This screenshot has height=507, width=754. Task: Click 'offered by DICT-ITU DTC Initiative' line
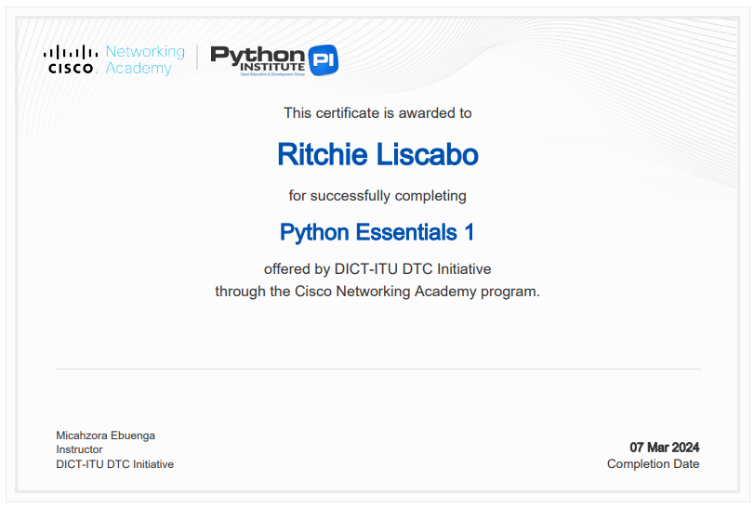point(377,269)
